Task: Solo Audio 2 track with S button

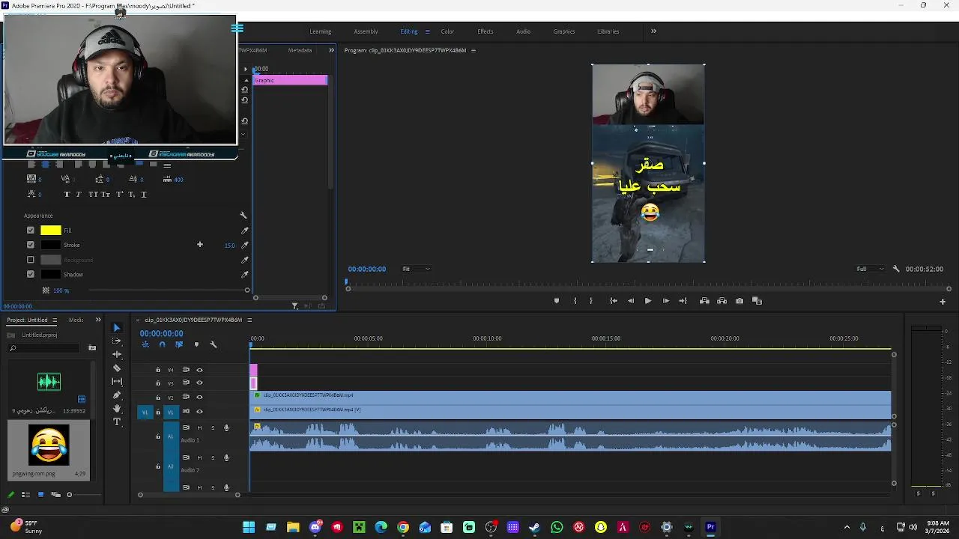Action: coord(213,457)
